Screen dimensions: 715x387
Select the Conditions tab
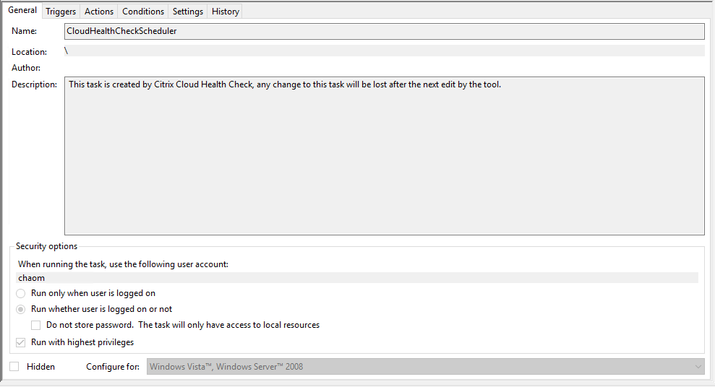(143, 12)
